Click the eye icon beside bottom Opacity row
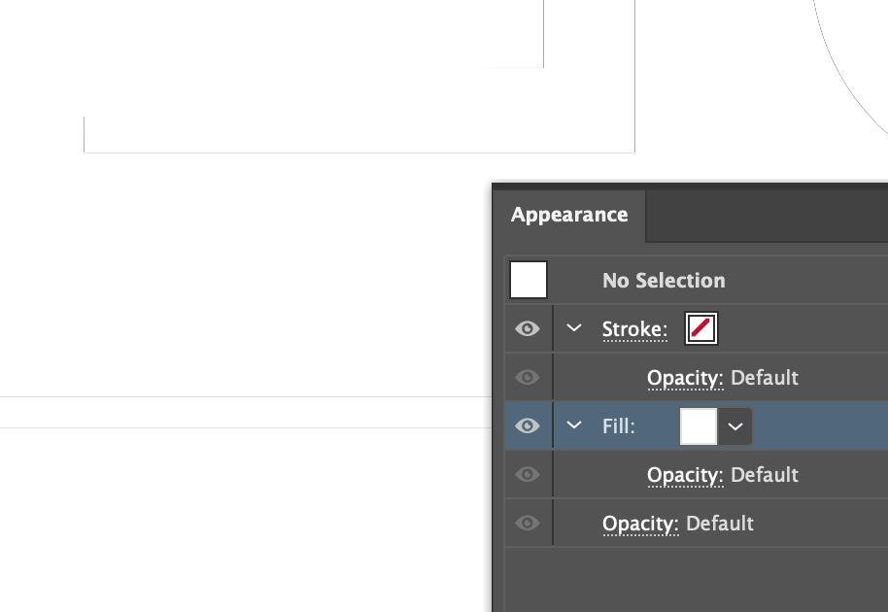 pos(528,523)
